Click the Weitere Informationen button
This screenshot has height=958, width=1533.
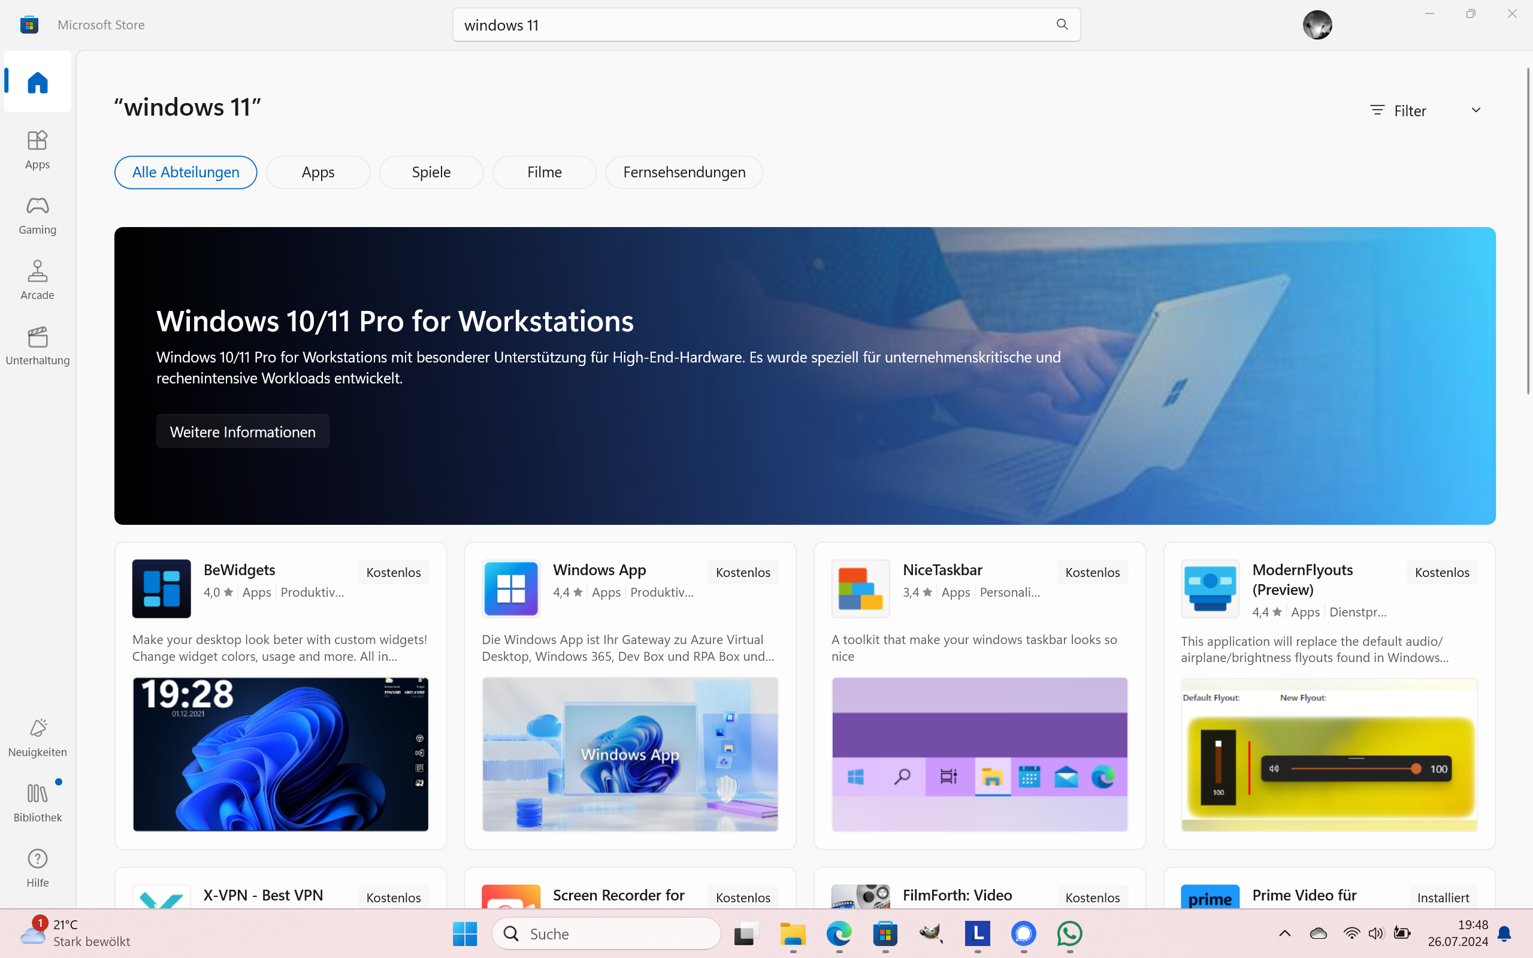click(x=243, y=431)
